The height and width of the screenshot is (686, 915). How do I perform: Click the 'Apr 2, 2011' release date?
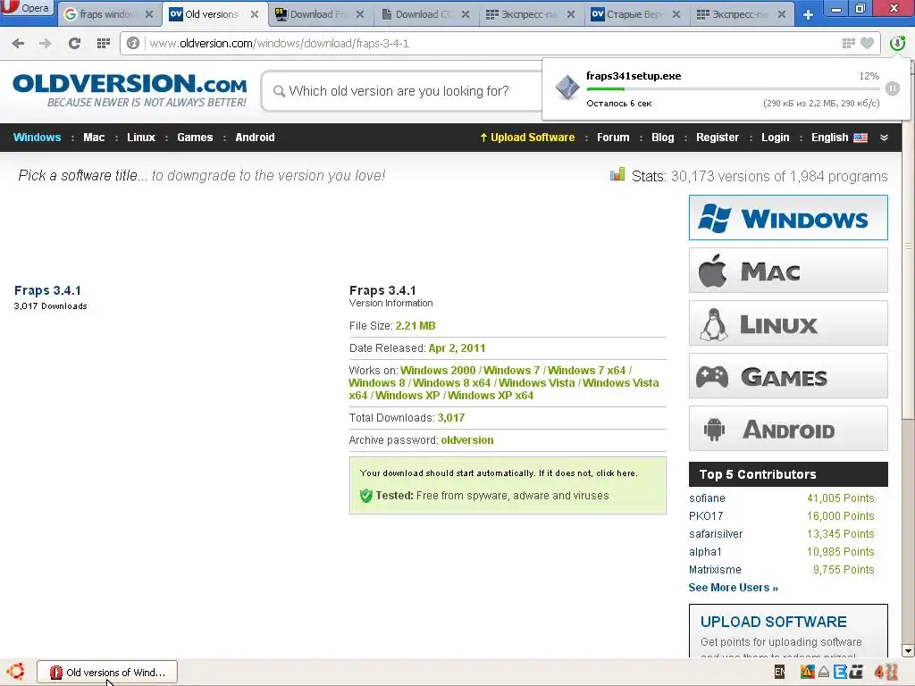click(457, 348)
